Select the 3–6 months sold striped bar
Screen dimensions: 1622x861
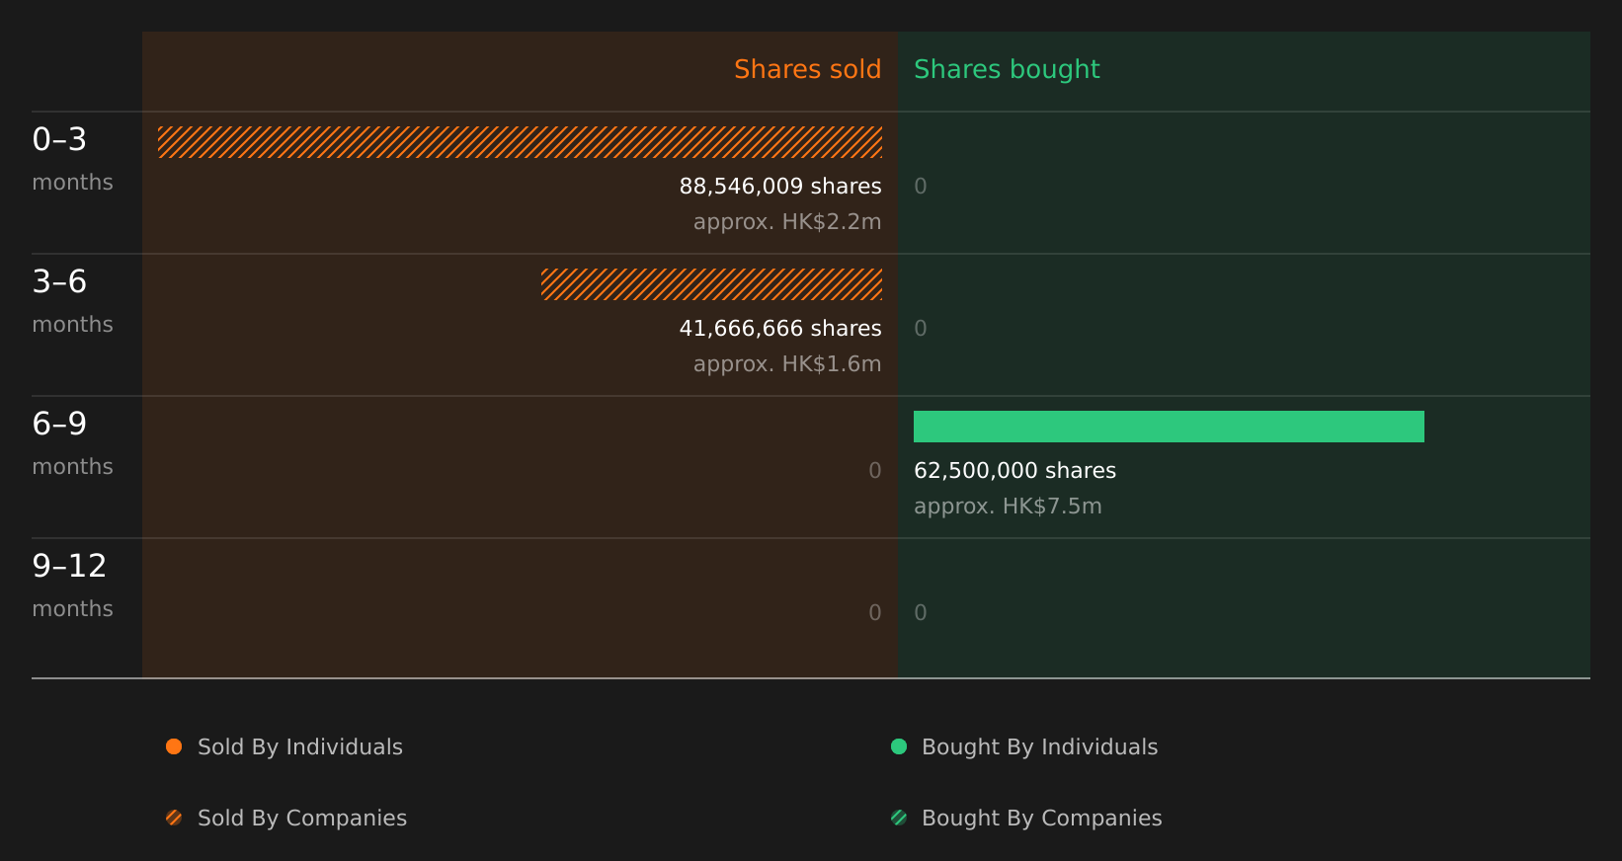click(711, 284)
